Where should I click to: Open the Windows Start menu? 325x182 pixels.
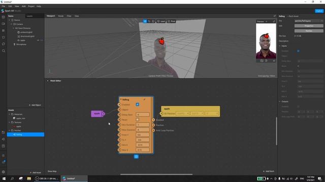click(4, 178)
